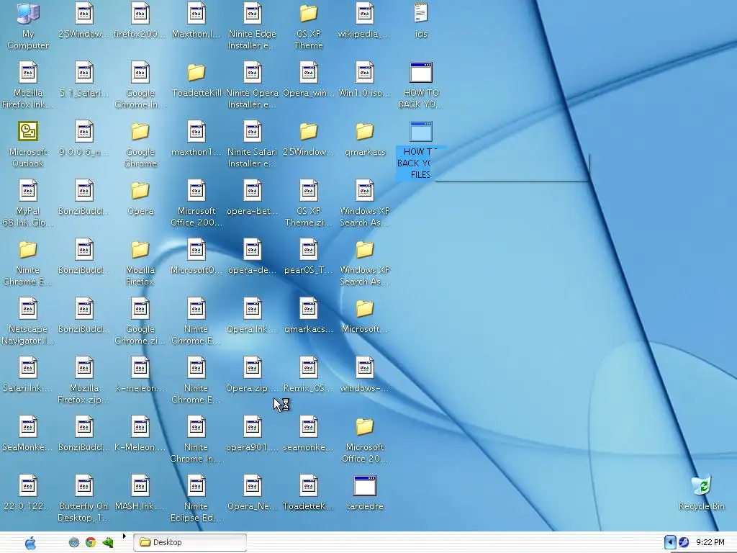
Task: Open the OS XP Theme folder
Action: point(308,14)
